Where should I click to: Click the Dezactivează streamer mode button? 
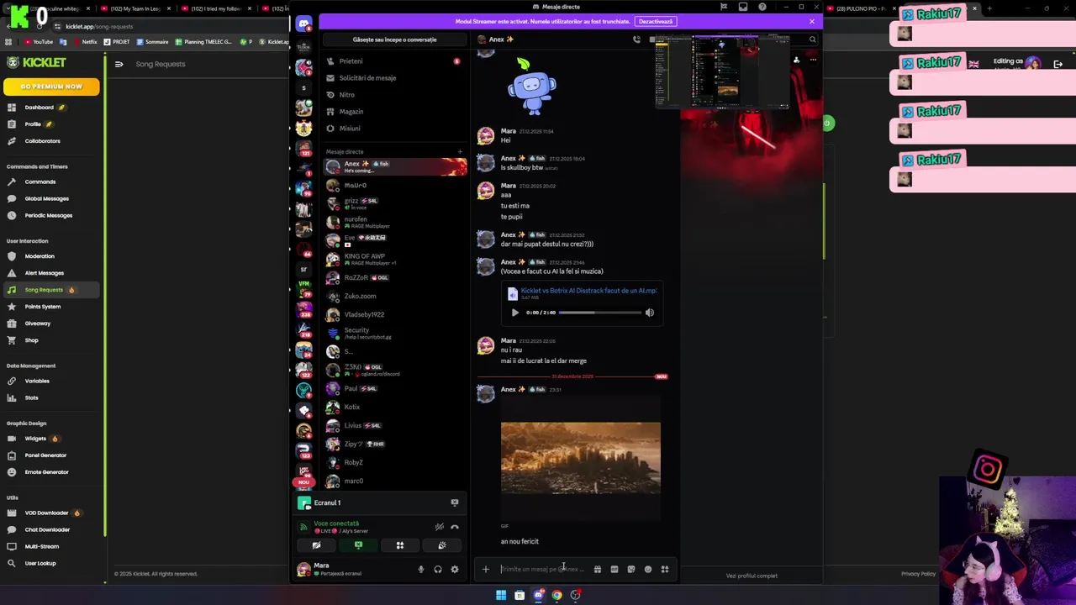(656, 21)
